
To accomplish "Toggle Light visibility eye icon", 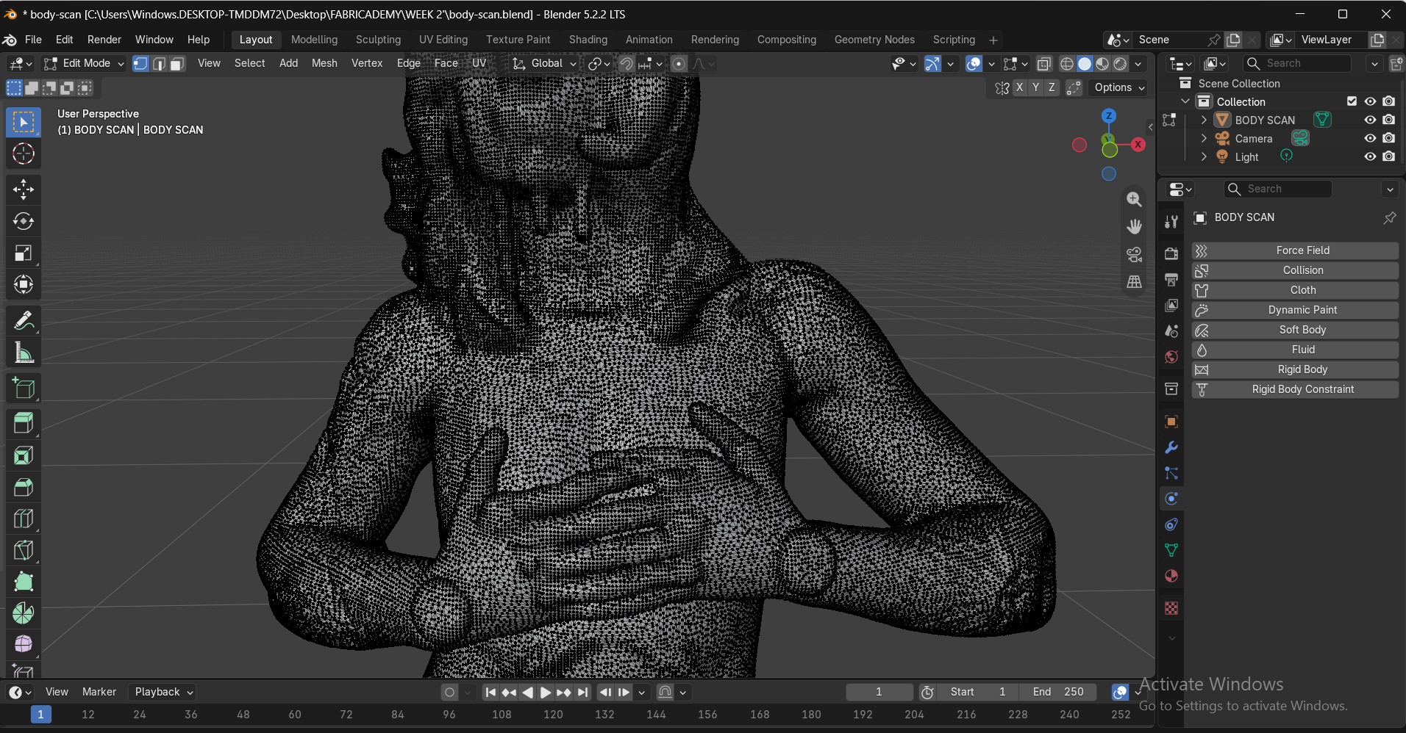I will click(1370, 156).
